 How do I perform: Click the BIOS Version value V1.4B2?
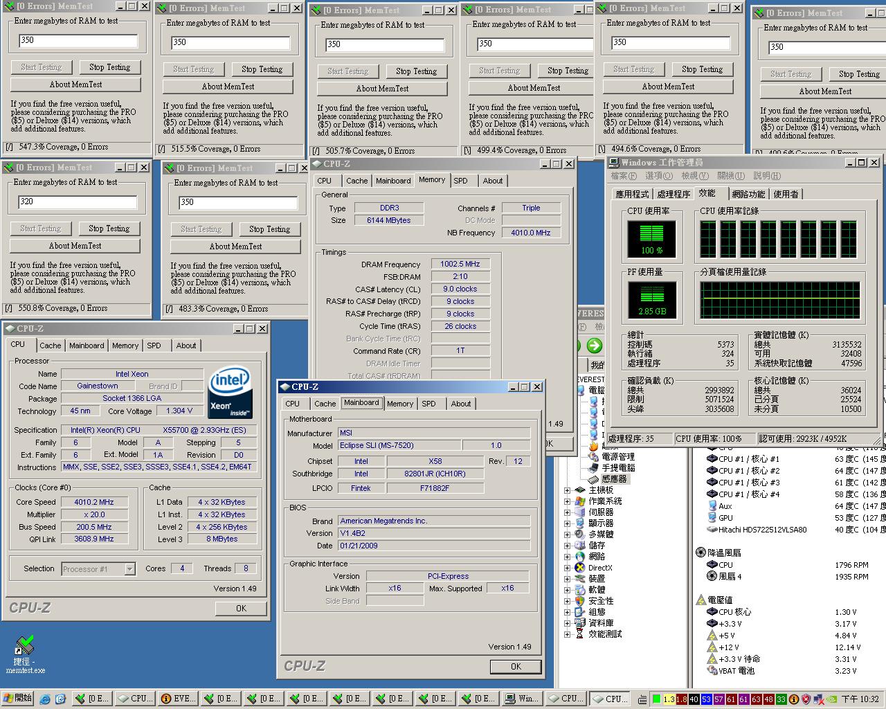point(433,533)
